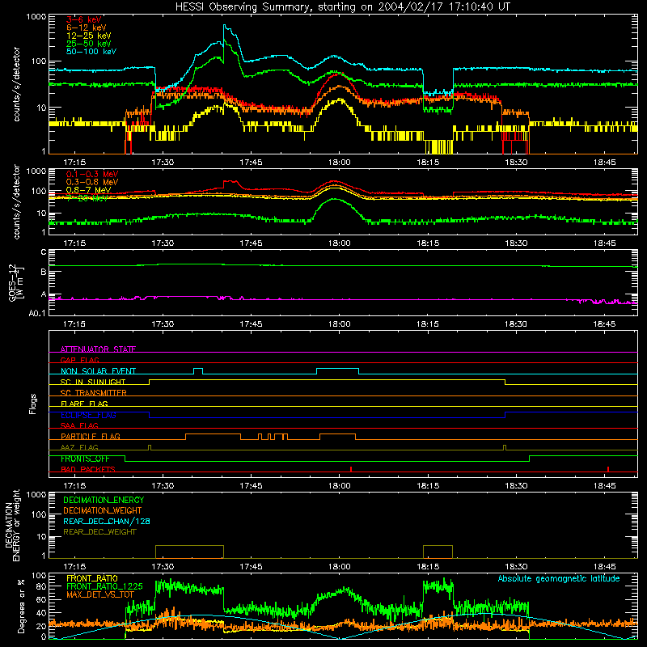647x647 pixels.
Task: Click the GOES-12 axis label
Action: point(16,282)
